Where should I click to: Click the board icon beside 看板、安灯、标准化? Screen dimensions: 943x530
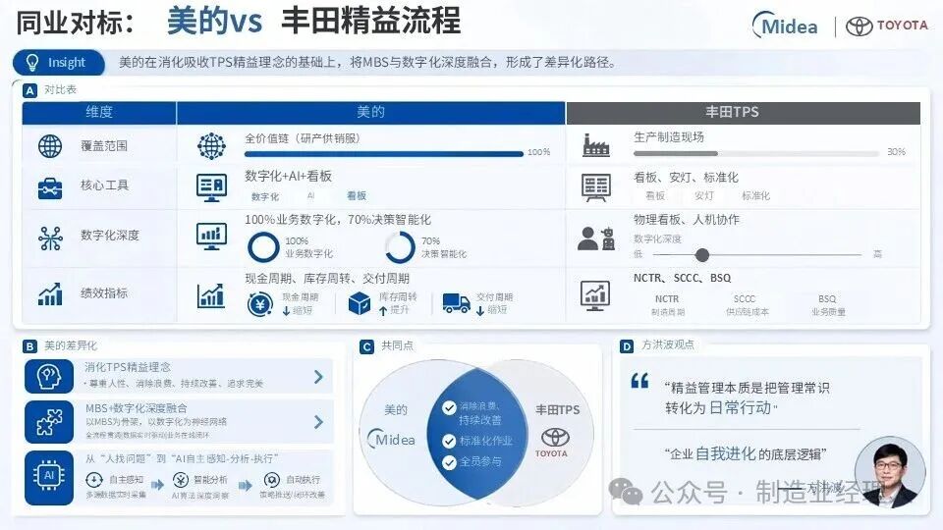tap(595, 187)
